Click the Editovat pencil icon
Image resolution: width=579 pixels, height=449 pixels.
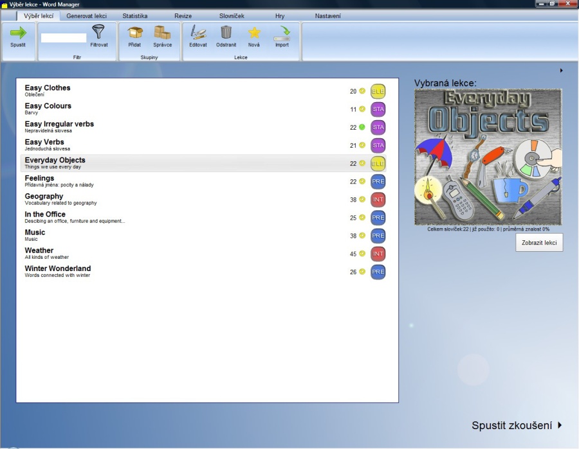[x=198, y=33]
